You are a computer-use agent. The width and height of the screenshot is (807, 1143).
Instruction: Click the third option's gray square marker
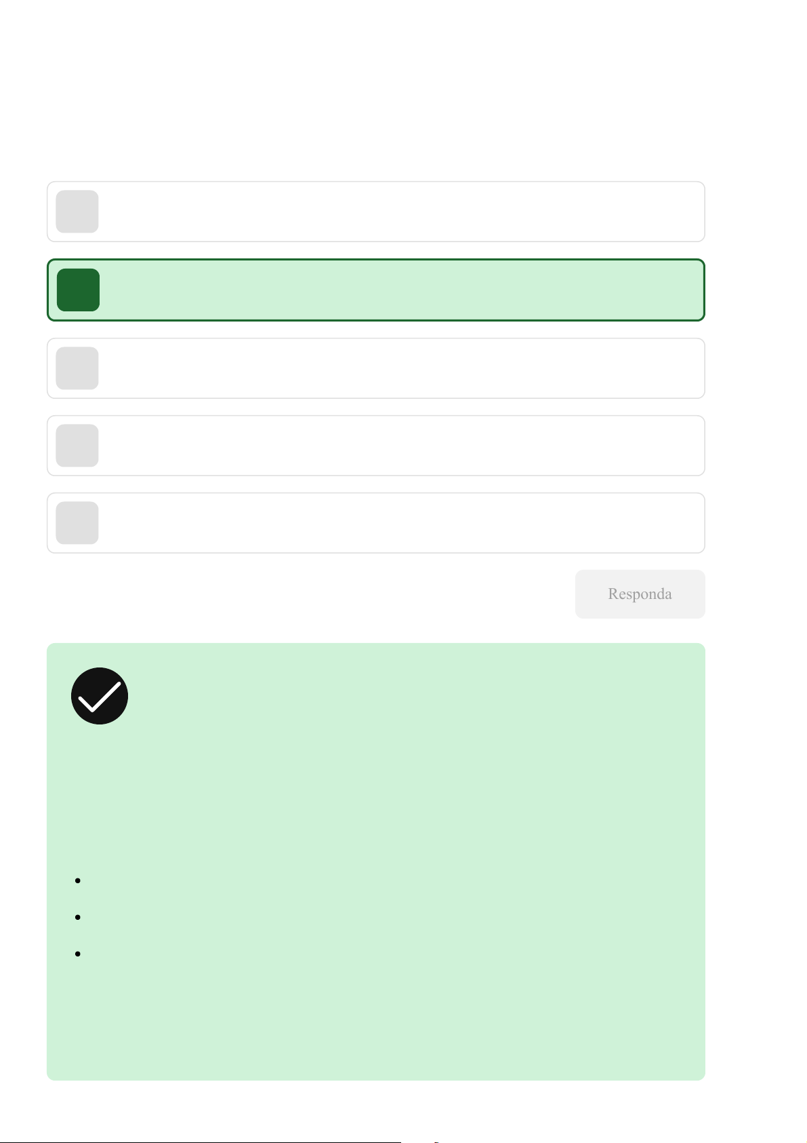[77, 368]
